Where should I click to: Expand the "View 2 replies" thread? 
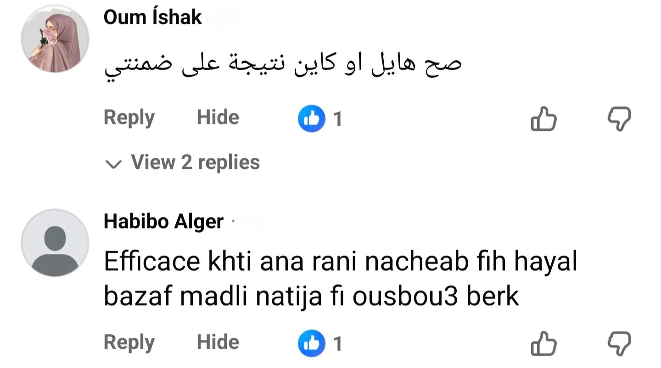coord(195,162)
